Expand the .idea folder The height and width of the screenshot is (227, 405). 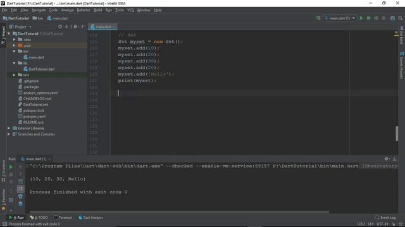[x=14, y=39]
